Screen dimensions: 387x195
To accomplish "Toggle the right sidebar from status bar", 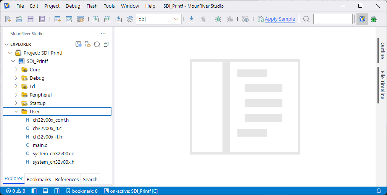I will tap(56, 191).
